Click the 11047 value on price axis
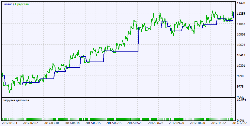The height and width of the screenshot is (126, 250). tap(241, 24)
